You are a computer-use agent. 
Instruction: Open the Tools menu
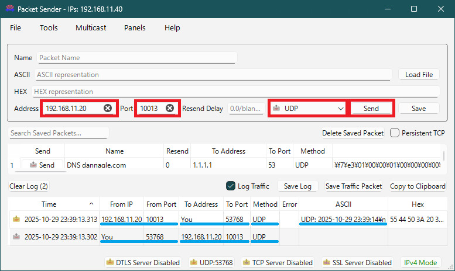coord(49,27)
